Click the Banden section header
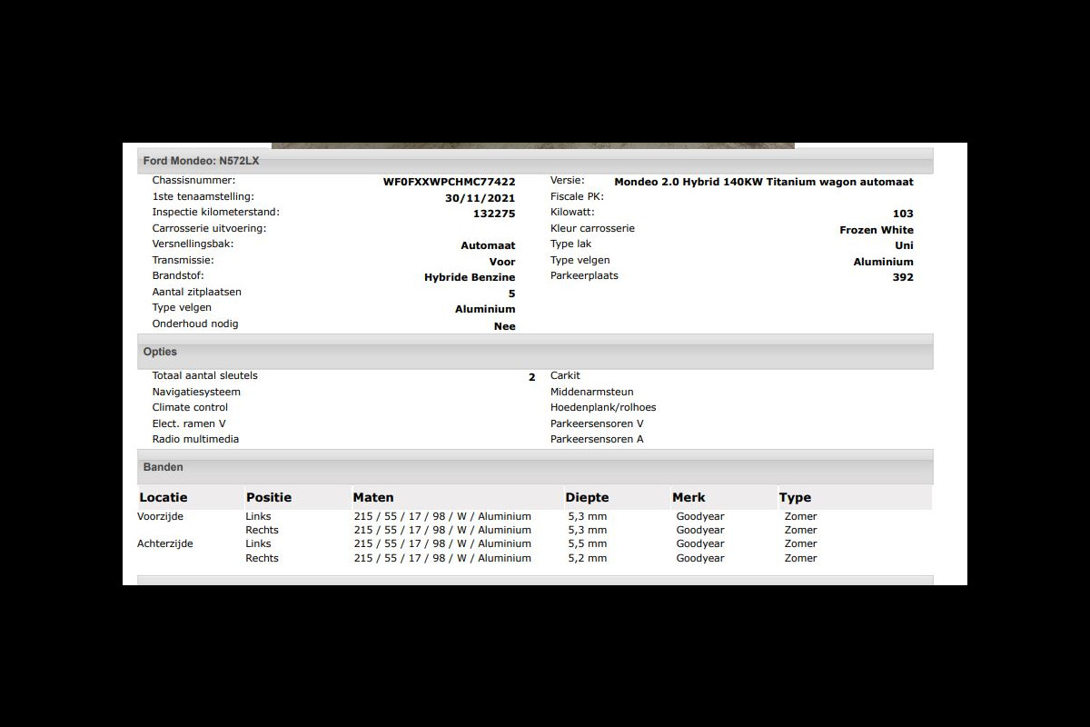The image size is (1090, 727). (163, 467)
